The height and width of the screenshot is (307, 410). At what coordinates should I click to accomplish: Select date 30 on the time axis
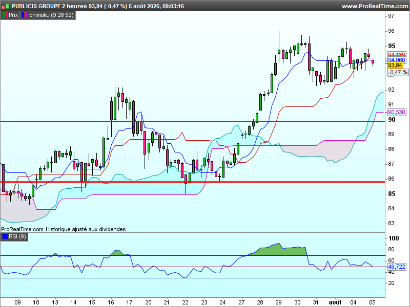click(x=298, y=302)
